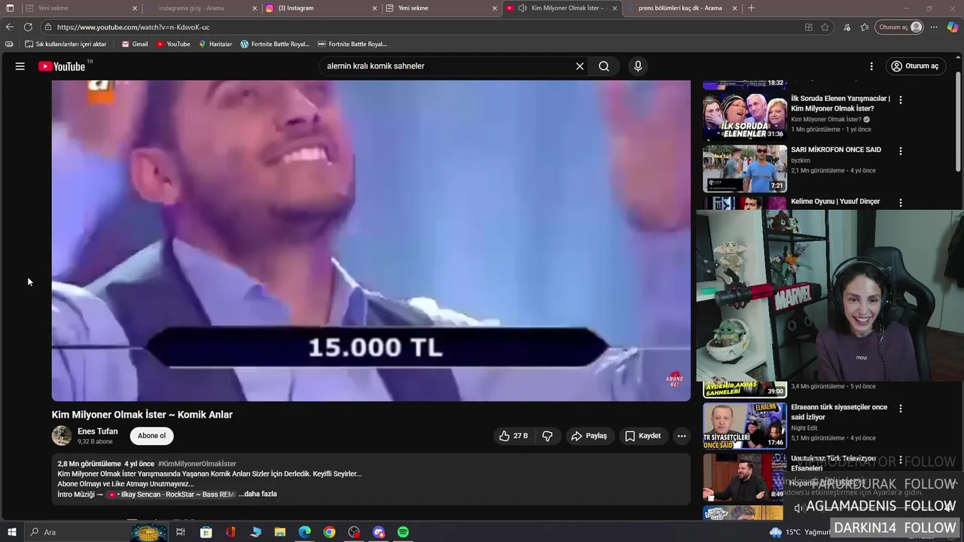Open YouTube settings three-dot menu
The height and width of the screenshot is (542, 964).
[871, 66]
